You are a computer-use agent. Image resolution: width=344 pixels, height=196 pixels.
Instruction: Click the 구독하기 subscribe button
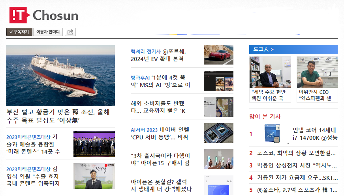pos(19,32)
